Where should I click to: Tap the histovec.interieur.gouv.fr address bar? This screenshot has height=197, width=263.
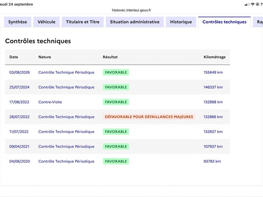(x=131, y=10)
